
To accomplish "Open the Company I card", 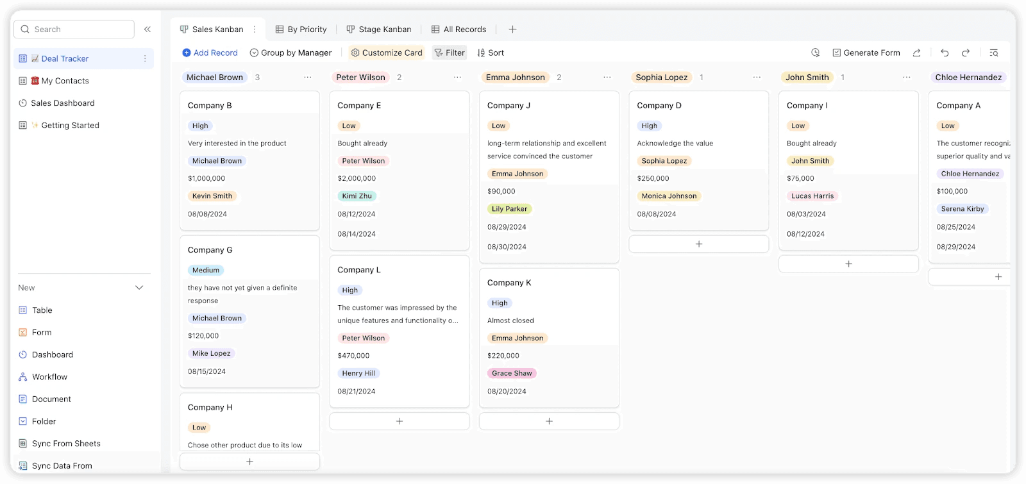I will (x=848, y=171).
